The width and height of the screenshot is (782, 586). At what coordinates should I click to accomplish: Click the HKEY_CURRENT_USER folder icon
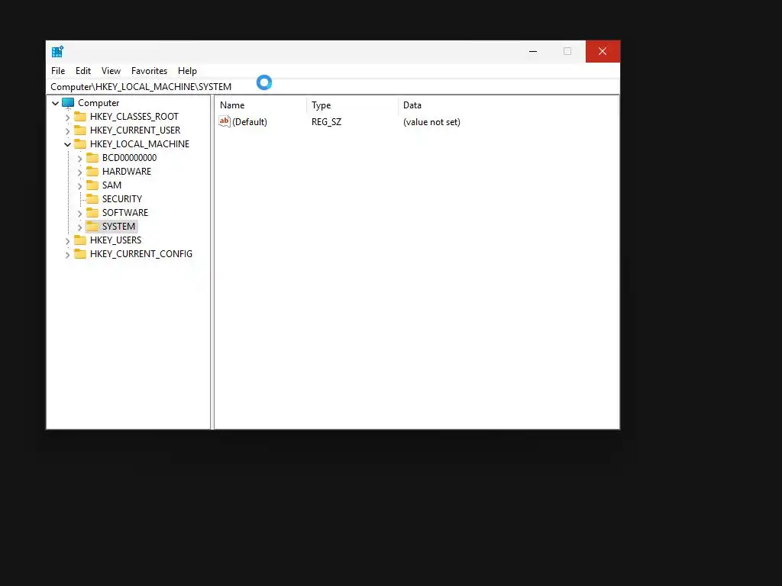click(x=79, y=130)
